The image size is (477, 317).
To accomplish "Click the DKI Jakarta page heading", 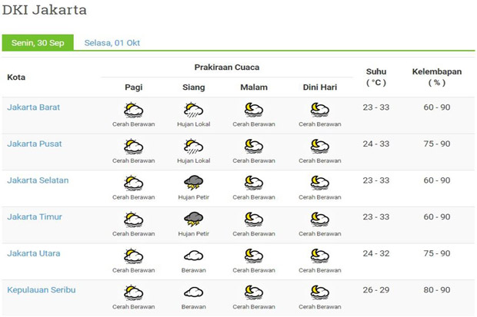I will (45, 10).
